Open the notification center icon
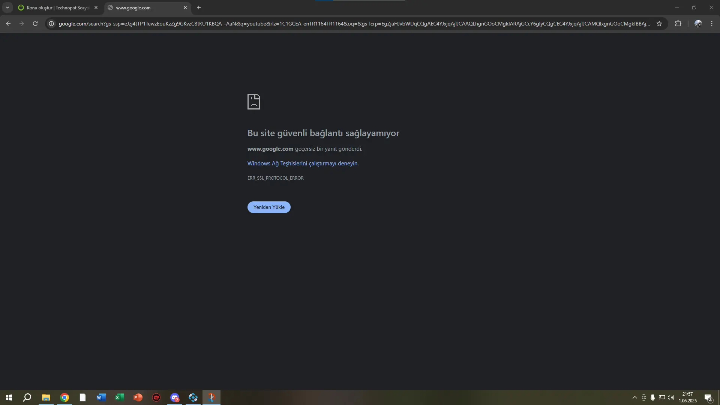 pyautogui.click(x=708, y=397)
